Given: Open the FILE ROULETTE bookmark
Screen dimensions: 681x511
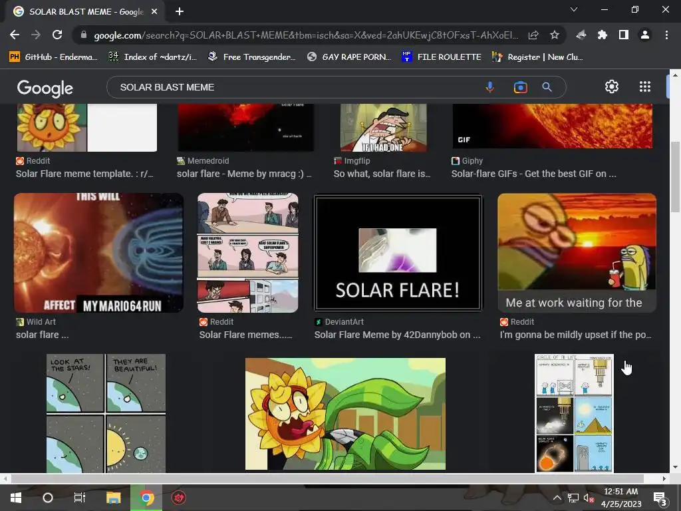Looking at the screenshot, I should pos(442,57).
